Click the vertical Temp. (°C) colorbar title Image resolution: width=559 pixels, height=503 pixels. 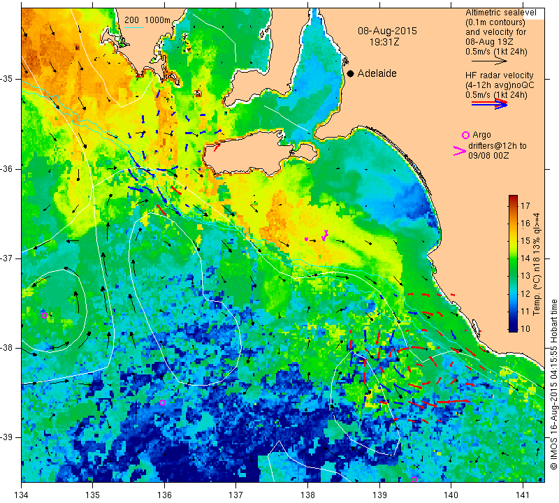click(537, 264)
